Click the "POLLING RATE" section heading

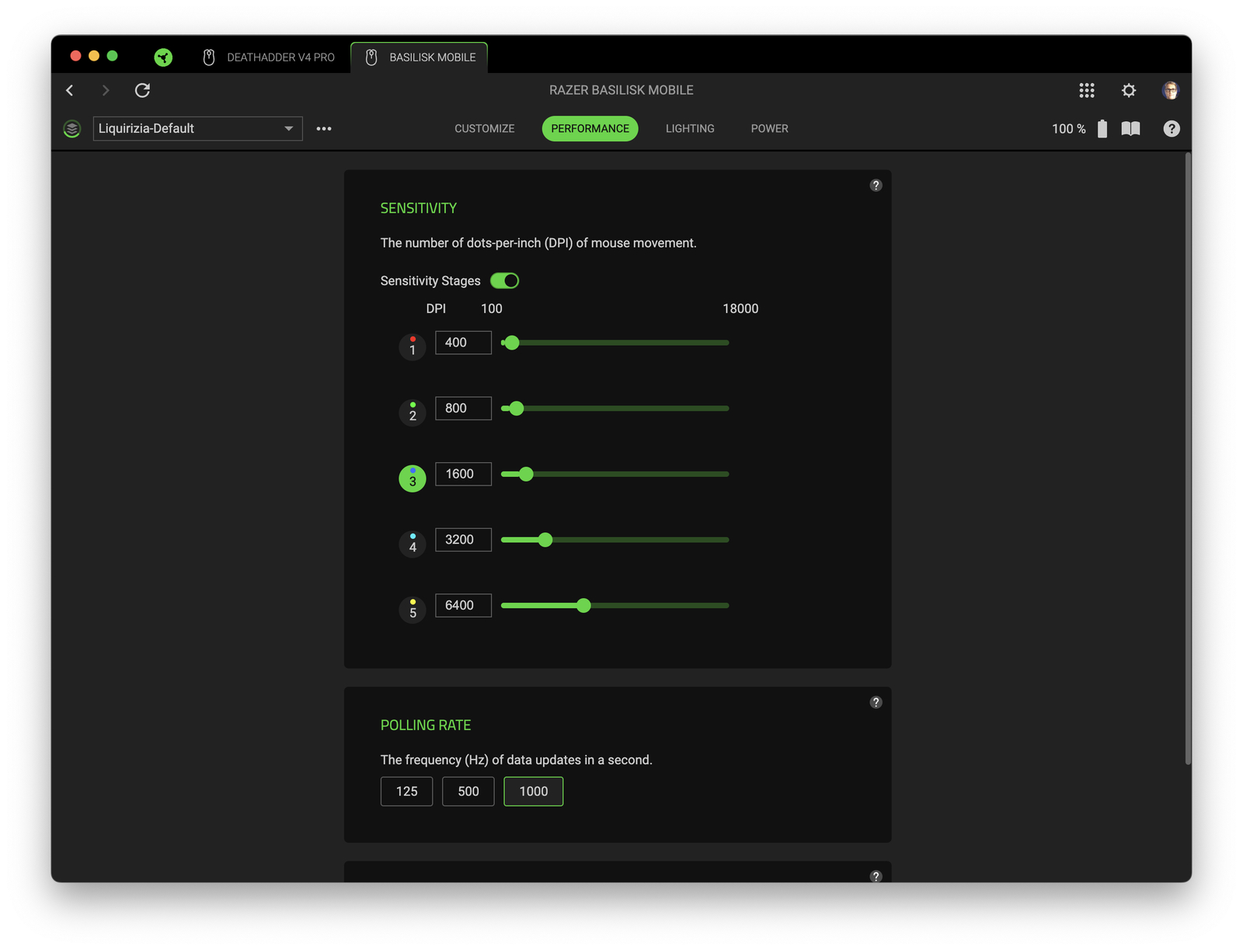point(426,726)
